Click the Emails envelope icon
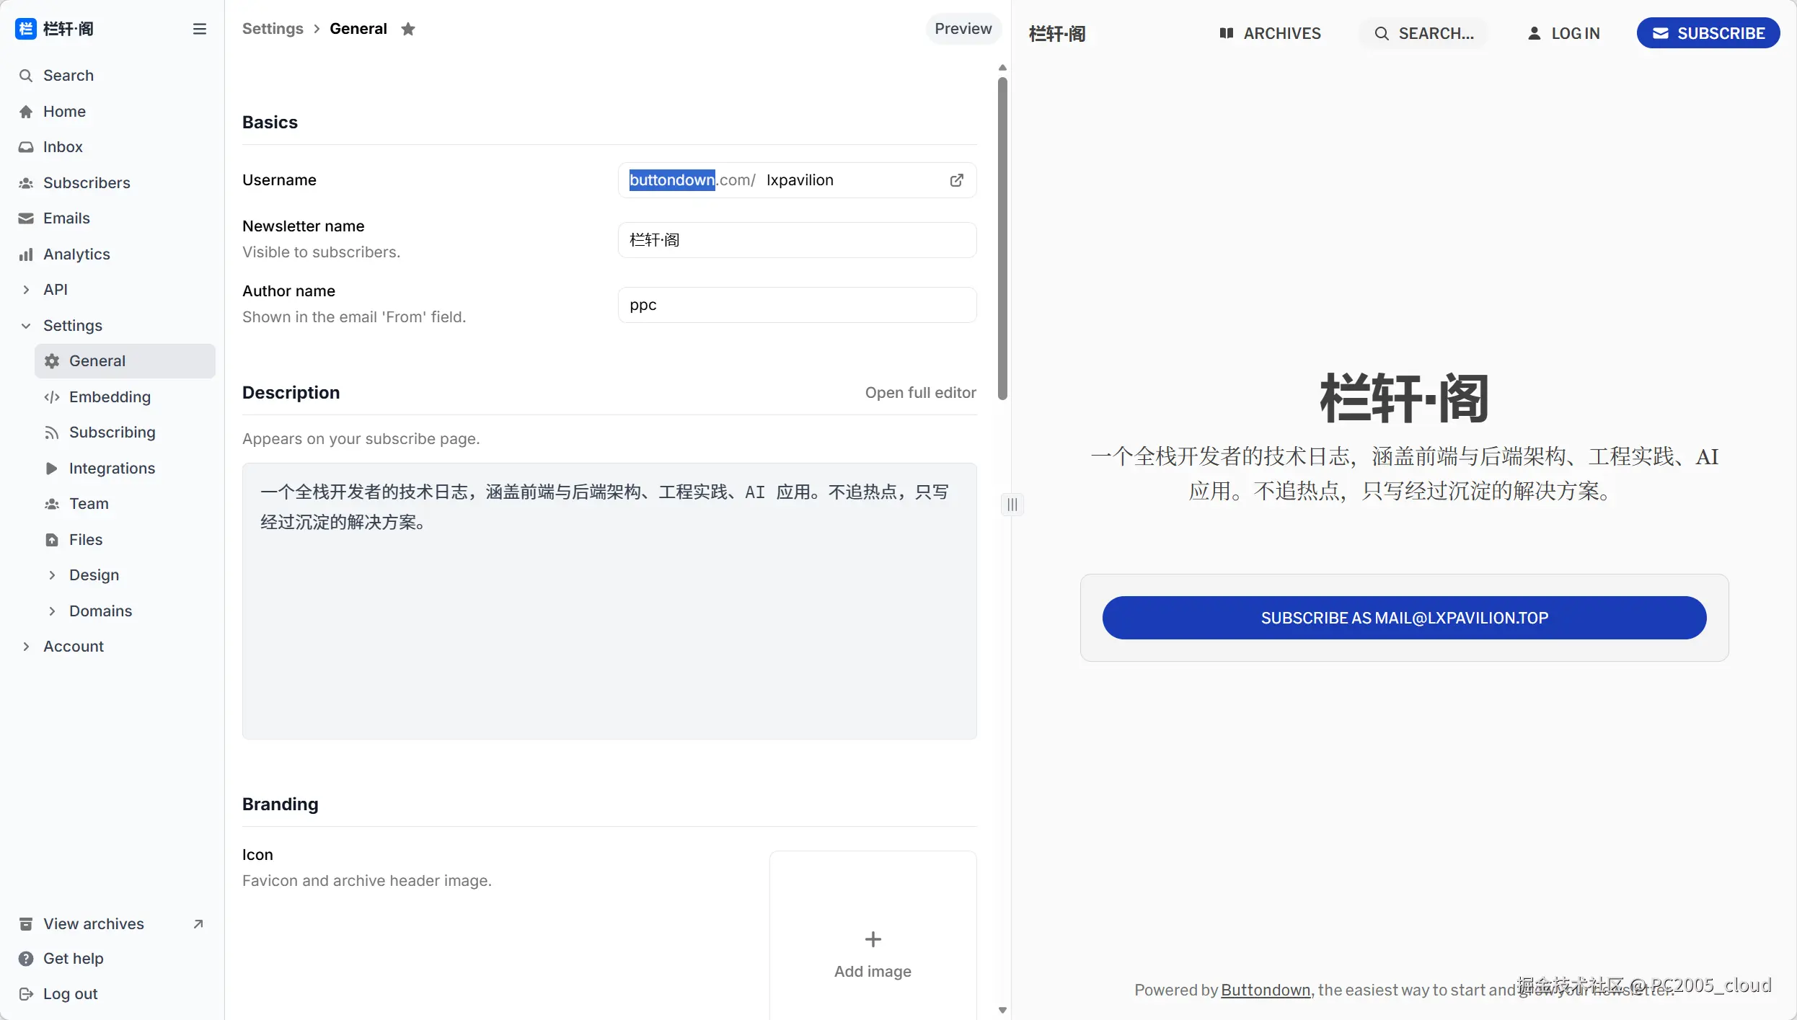Screen dimensions: 1797x1020 coord(26,218)
